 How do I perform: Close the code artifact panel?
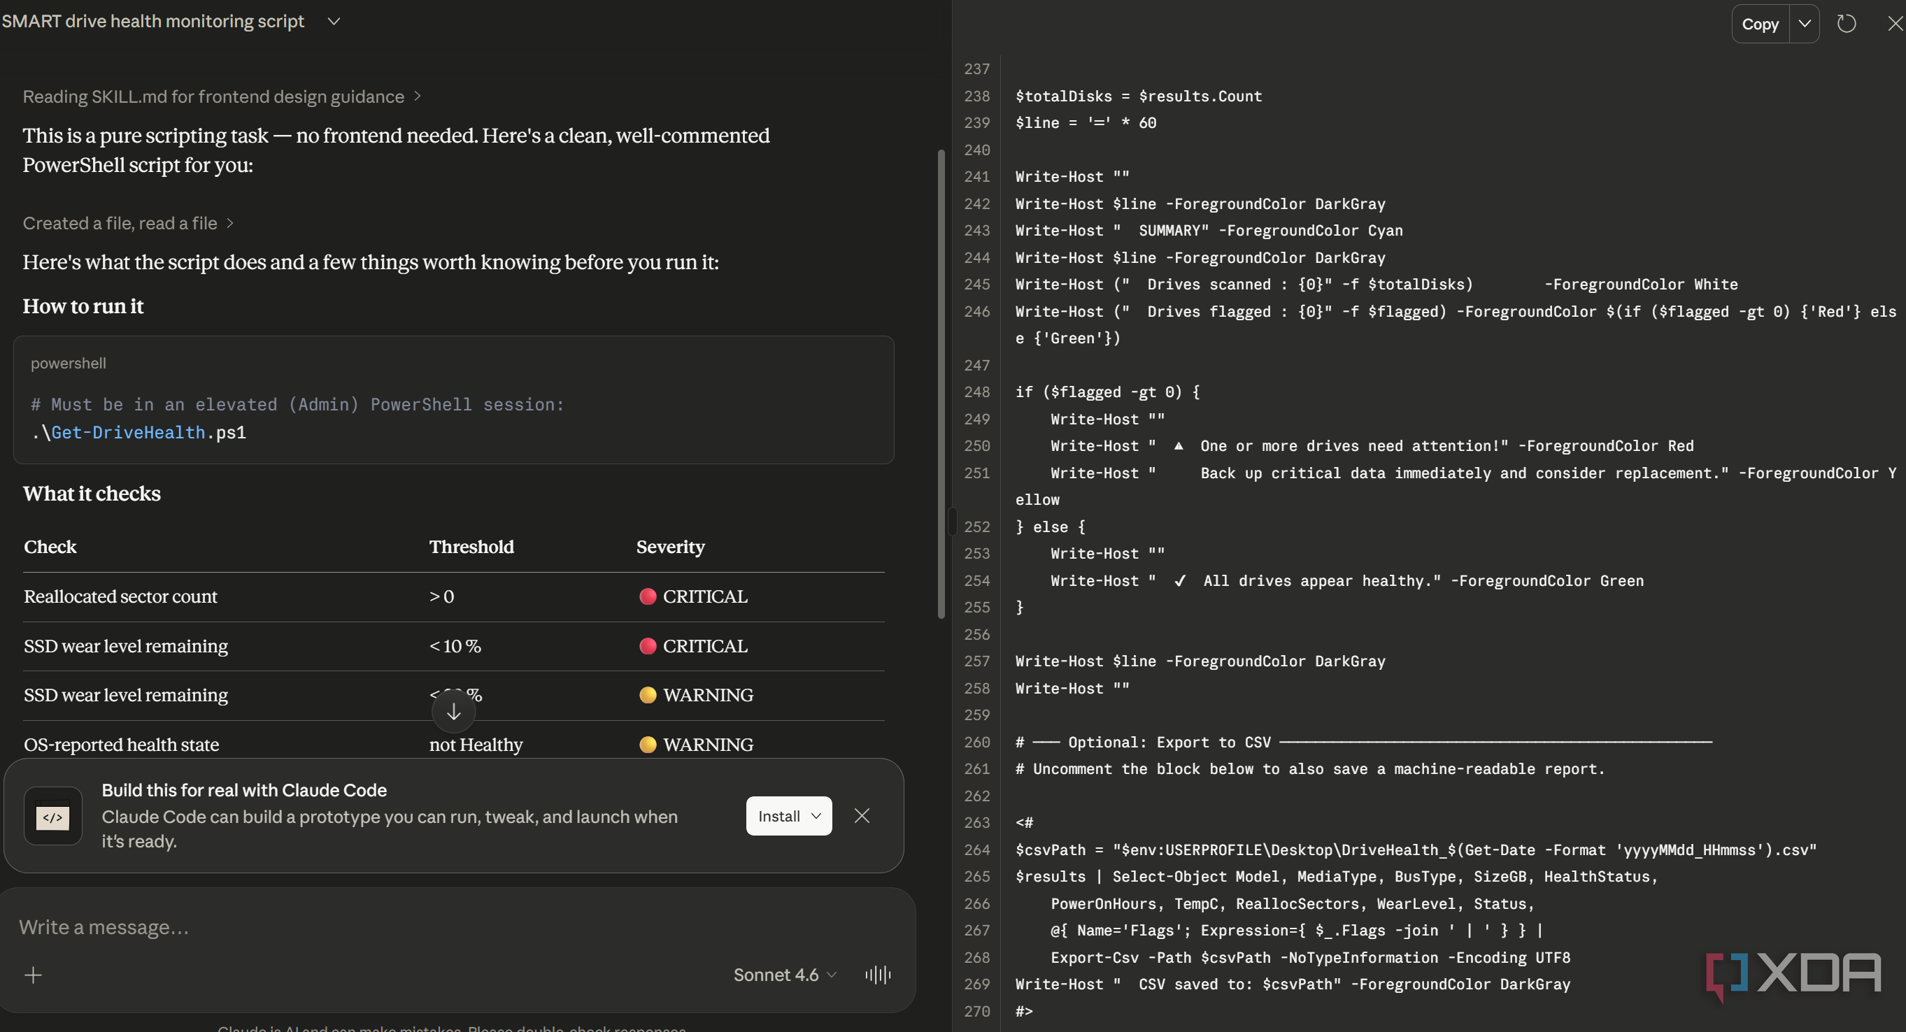[1895, 24]
